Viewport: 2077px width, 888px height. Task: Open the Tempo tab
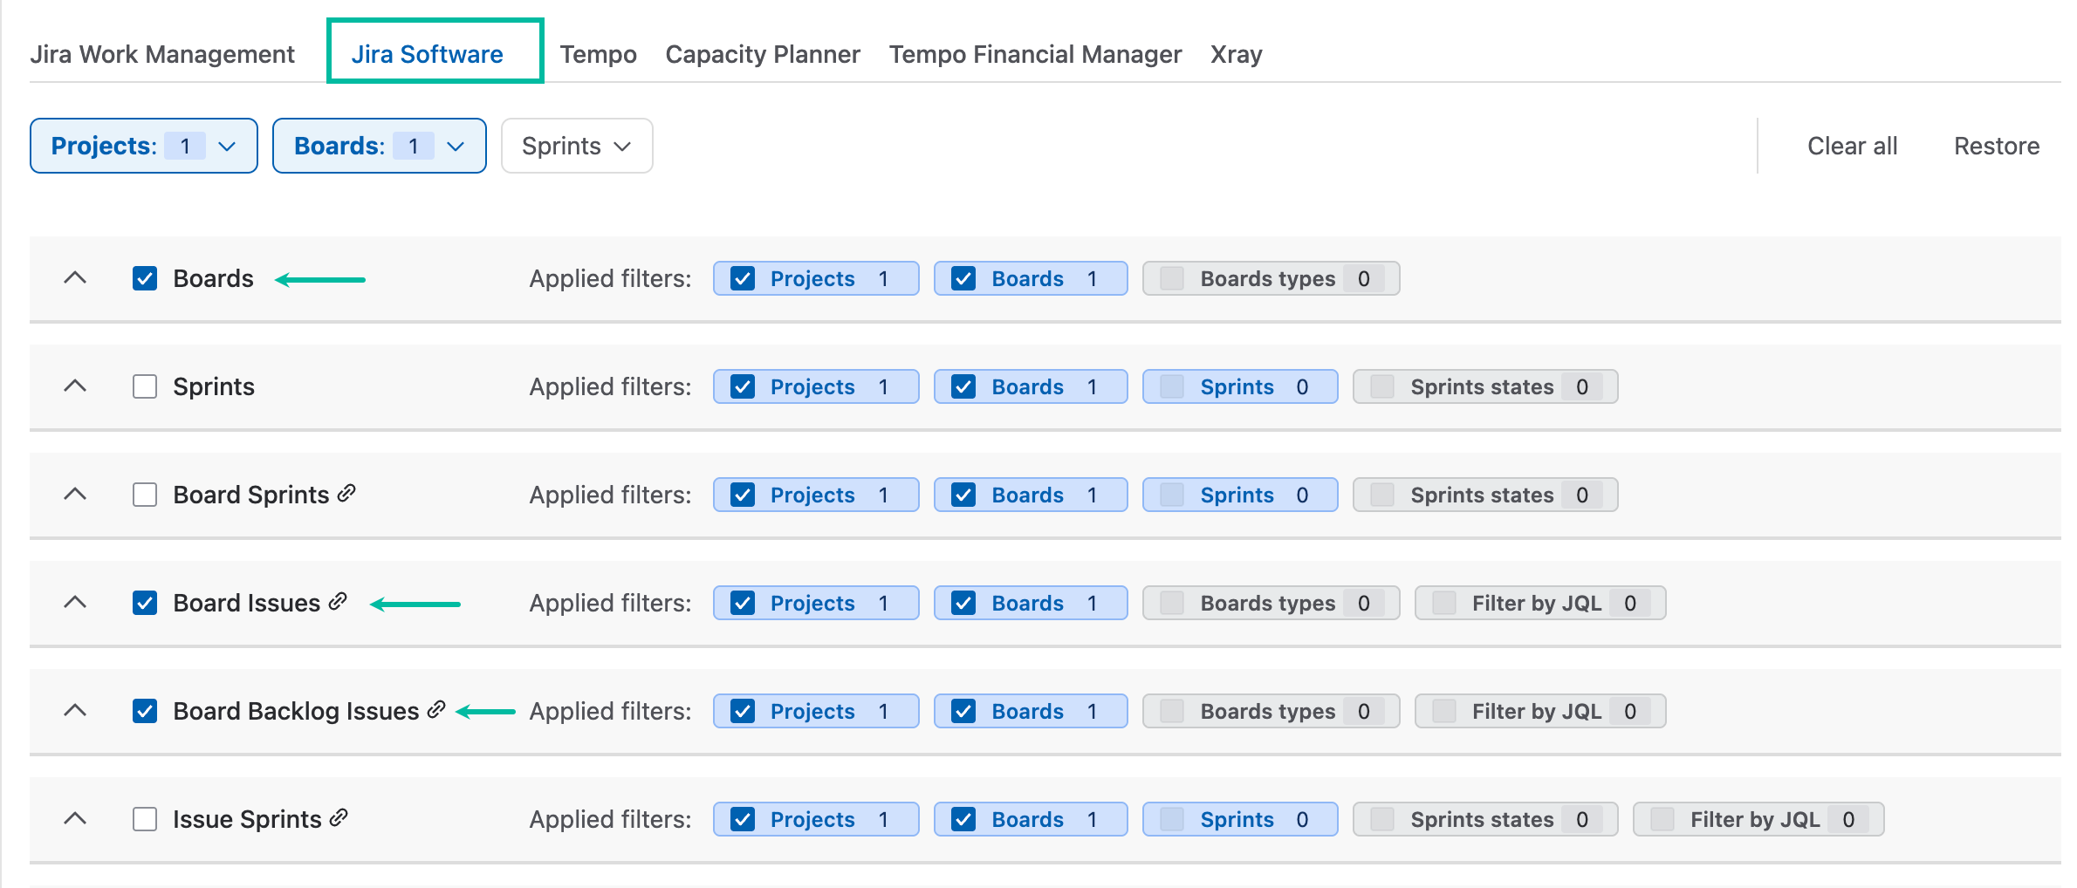pyautogui.click(x=598, y=54)
